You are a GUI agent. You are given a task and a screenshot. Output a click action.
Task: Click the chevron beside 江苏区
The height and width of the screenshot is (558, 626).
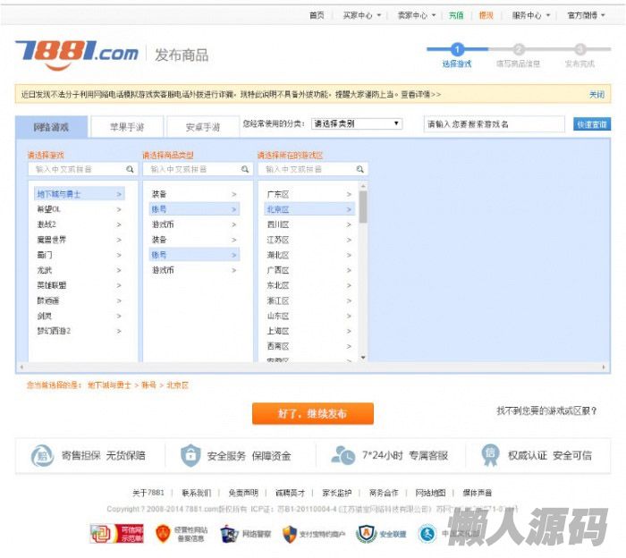tap(349, 240)
